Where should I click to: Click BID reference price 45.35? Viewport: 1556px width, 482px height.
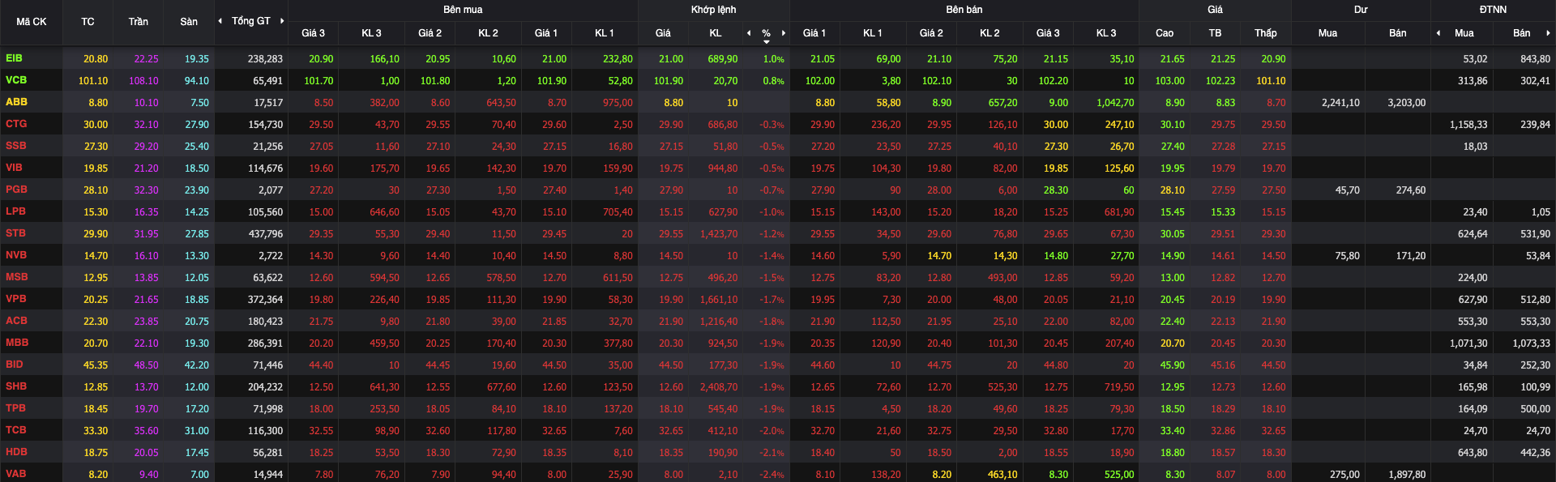click(96, 365)
